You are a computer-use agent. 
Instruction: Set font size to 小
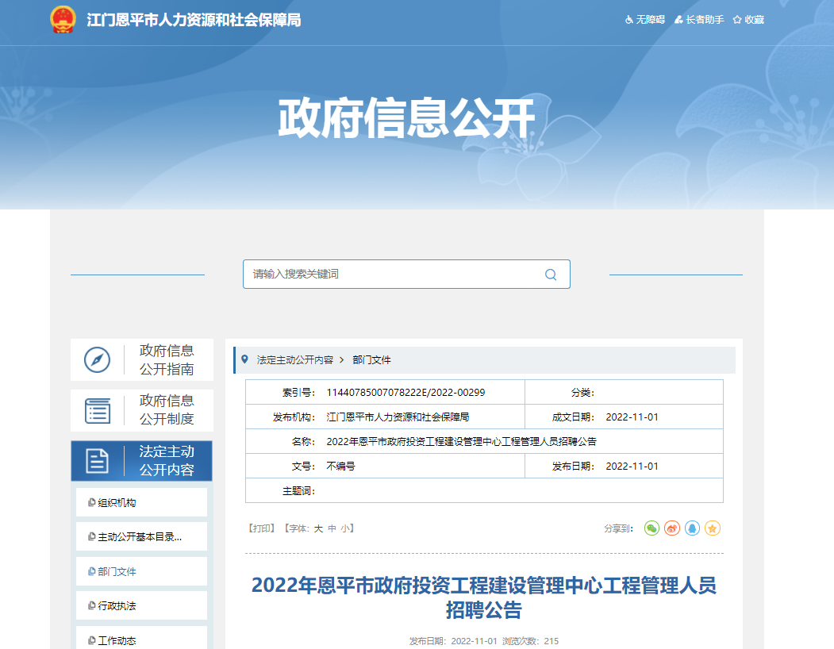click(345, 528)
